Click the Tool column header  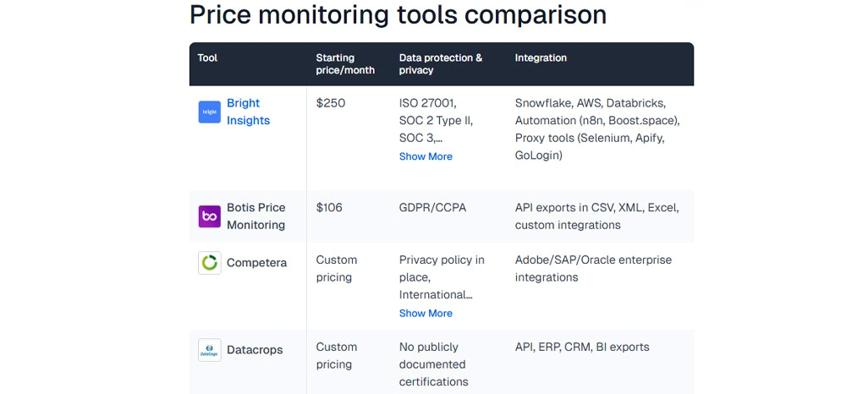207,57
